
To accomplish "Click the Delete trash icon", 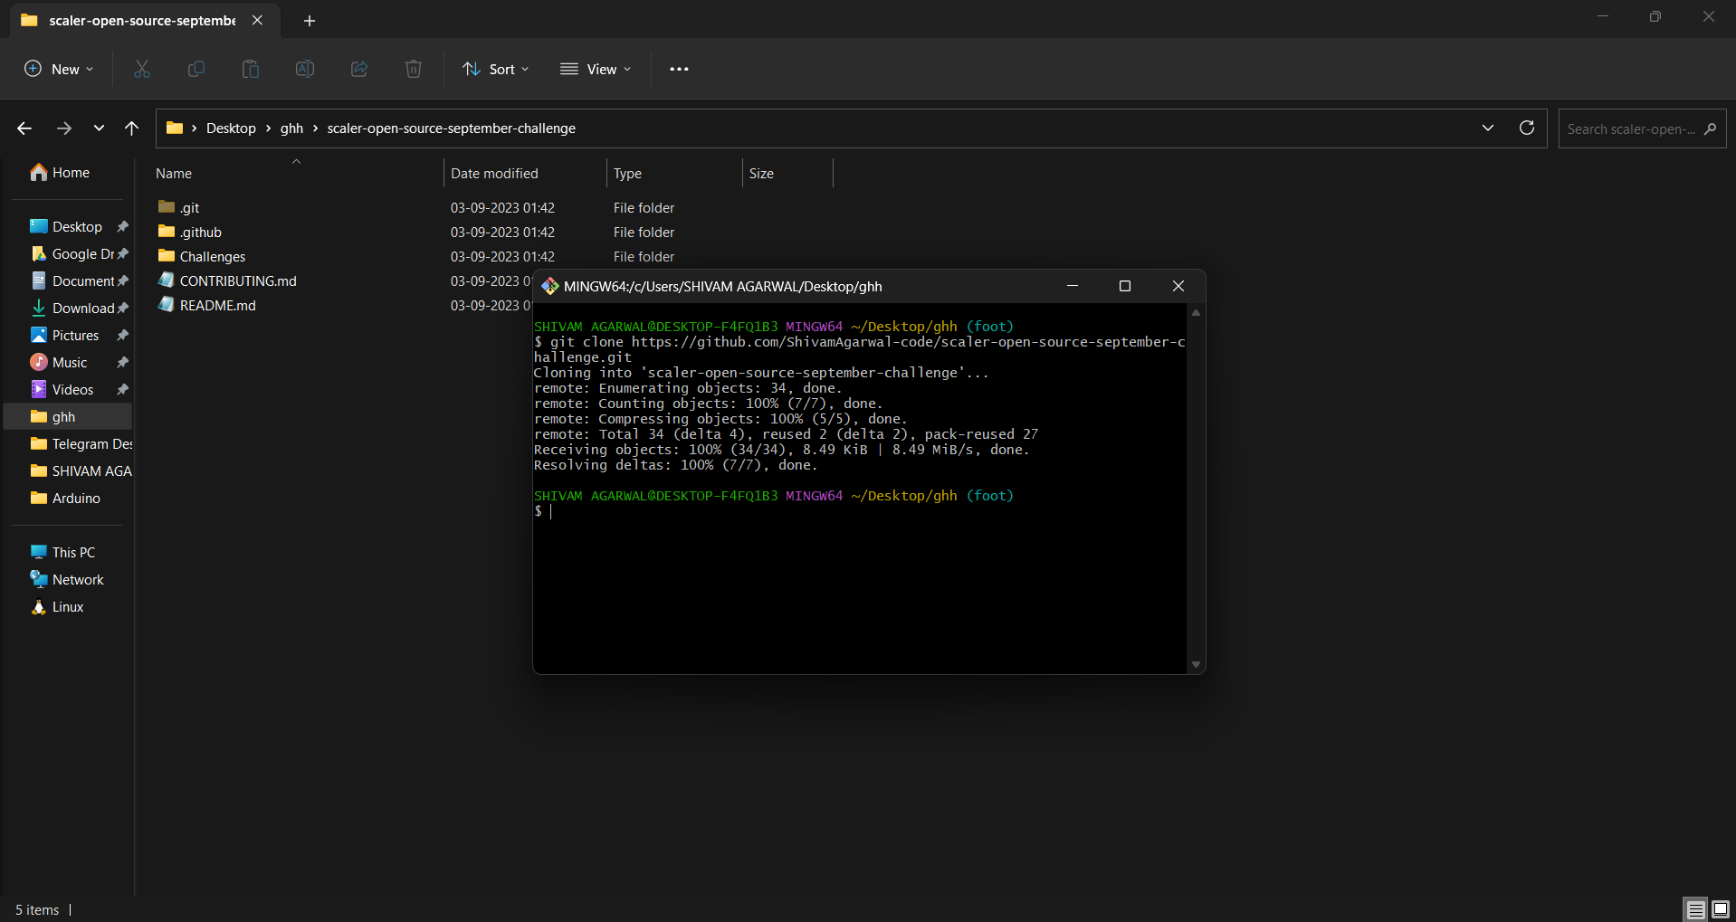I will pos(413,69).
